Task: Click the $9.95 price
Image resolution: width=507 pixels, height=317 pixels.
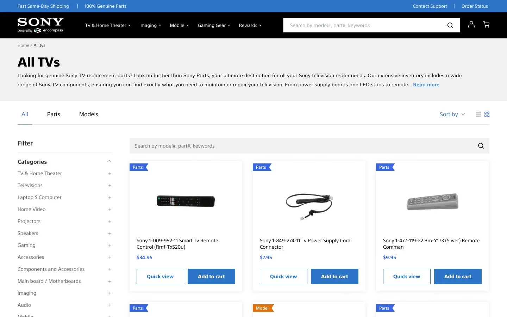Action: (389, 257)
